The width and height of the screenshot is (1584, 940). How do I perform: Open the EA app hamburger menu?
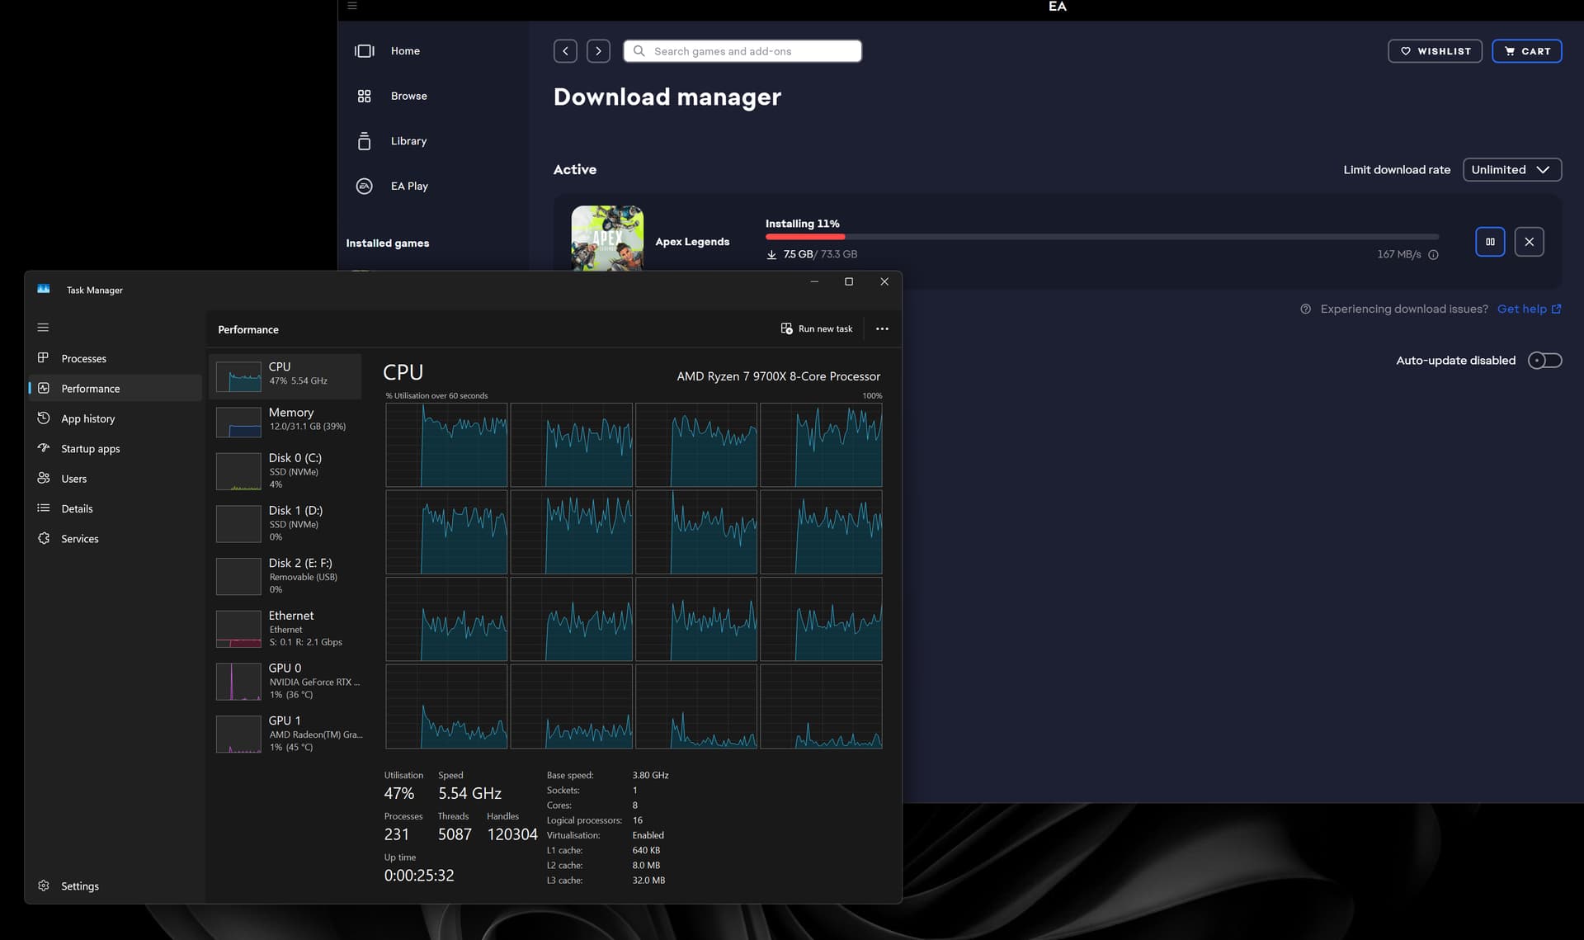coord(352,6)
